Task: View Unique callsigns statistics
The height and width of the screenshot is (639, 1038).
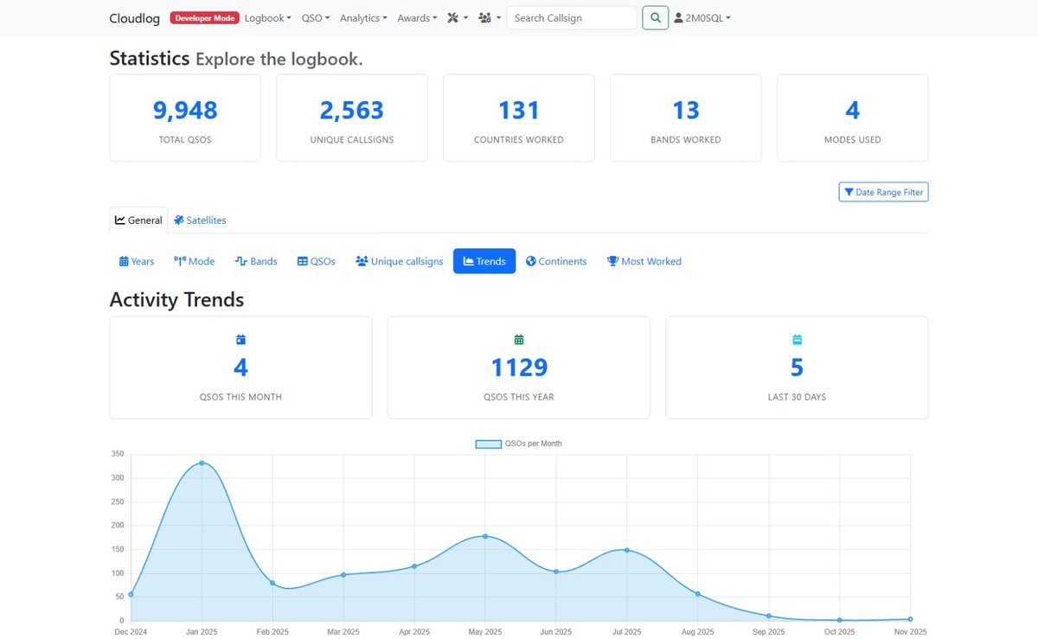Action: click(398, 260)
